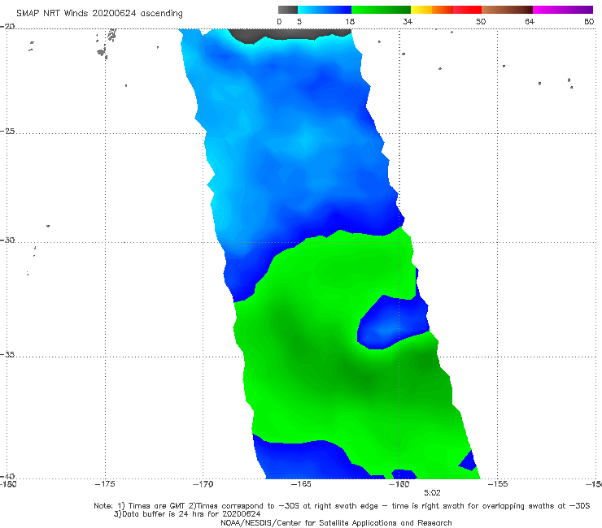Click the blue pocket enclosed within the green wind region
Screen dimensions: 602x528
(x=394, y=322)
